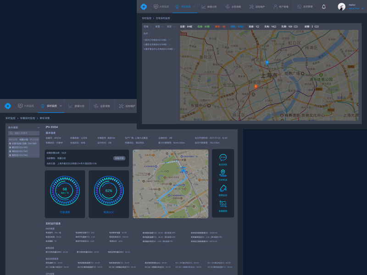367x275 pixels.
Task: Open the 状态 filter dropdown
Action: pyautogui.click(x=171, y=27)
